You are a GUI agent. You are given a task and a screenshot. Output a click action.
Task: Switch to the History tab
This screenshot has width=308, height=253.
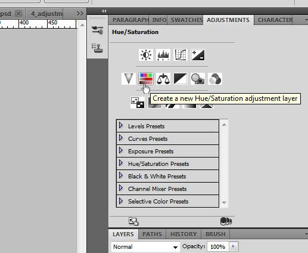[183, 234]
